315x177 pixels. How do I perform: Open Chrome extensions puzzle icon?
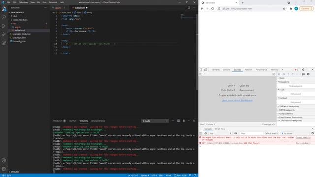point(291,9)
